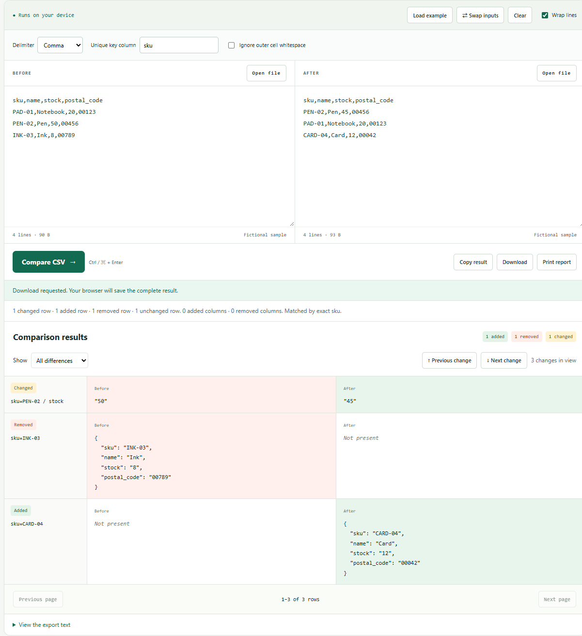Open the Delimiter dropdown
Viewport: 582px width, 636px height.
[60, 45]
